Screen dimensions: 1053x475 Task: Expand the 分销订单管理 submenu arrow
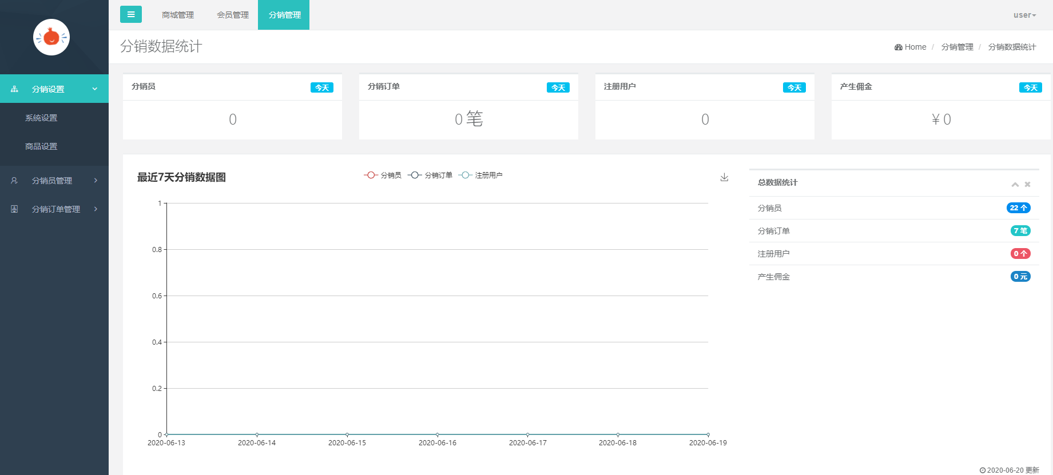point(96,209)
